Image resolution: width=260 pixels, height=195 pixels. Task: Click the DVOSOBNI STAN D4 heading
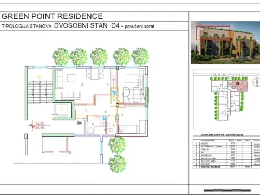pyautogui.click(x=87, y=25)
